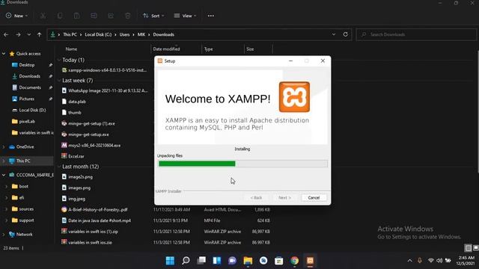Collapse the Last week (7) group
Viewport: 479px width, 269px height.
[59, 81]
